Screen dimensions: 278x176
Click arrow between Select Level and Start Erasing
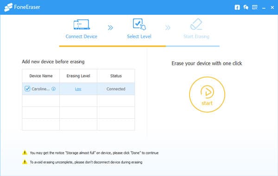tap(168, 28)
